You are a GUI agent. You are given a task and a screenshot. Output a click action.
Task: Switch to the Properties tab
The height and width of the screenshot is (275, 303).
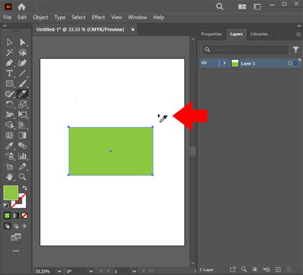212,34
